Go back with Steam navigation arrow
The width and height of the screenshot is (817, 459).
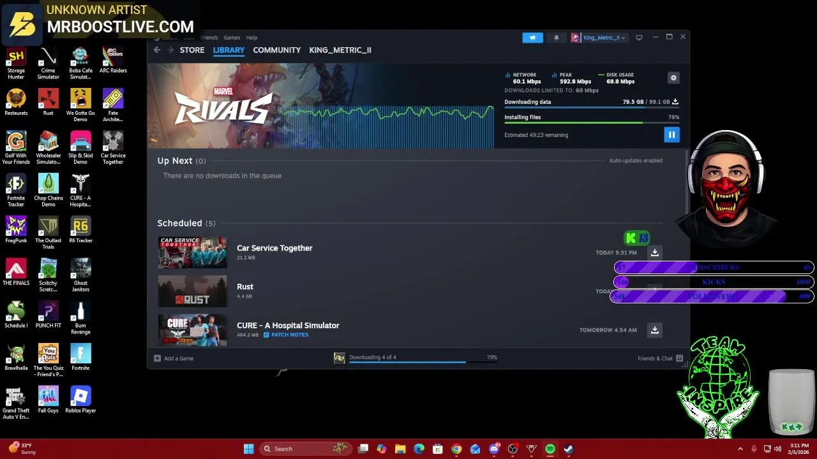point(157,50)
